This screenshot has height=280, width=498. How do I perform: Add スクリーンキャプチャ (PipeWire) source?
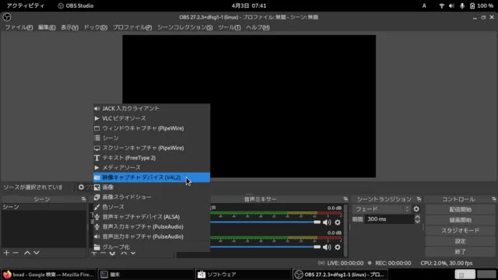coord(152,148)
